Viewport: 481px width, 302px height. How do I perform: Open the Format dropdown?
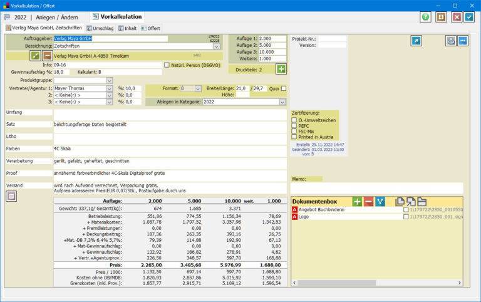pos(198,88)
